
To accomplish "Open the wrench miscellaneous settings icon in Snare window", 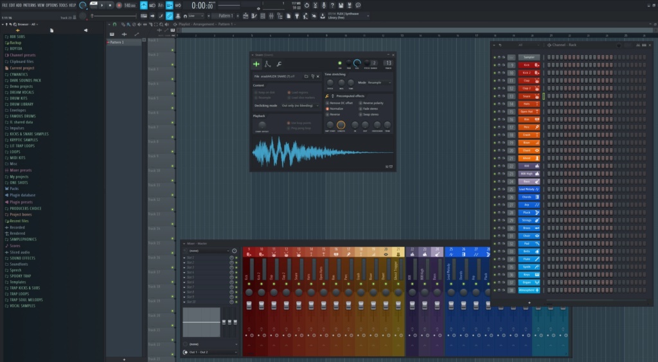I will pyautogui.click(x=279, y=64).
